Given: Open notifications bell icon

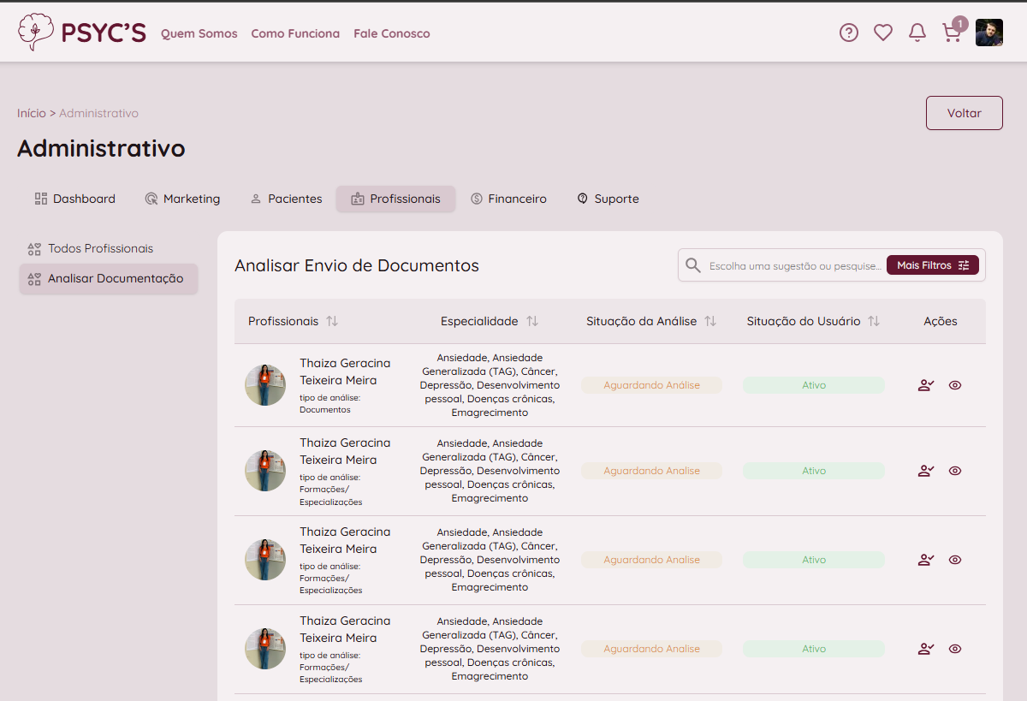Looking at the screenshot, I should [917, 33].
